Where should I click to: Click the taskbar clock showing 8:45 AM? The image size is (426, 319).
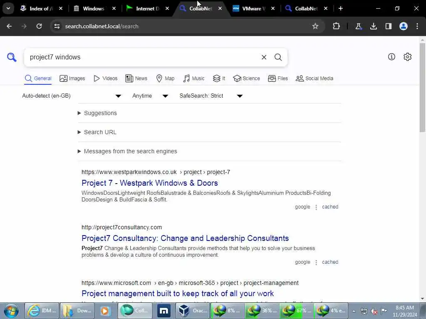coord(404,311)
